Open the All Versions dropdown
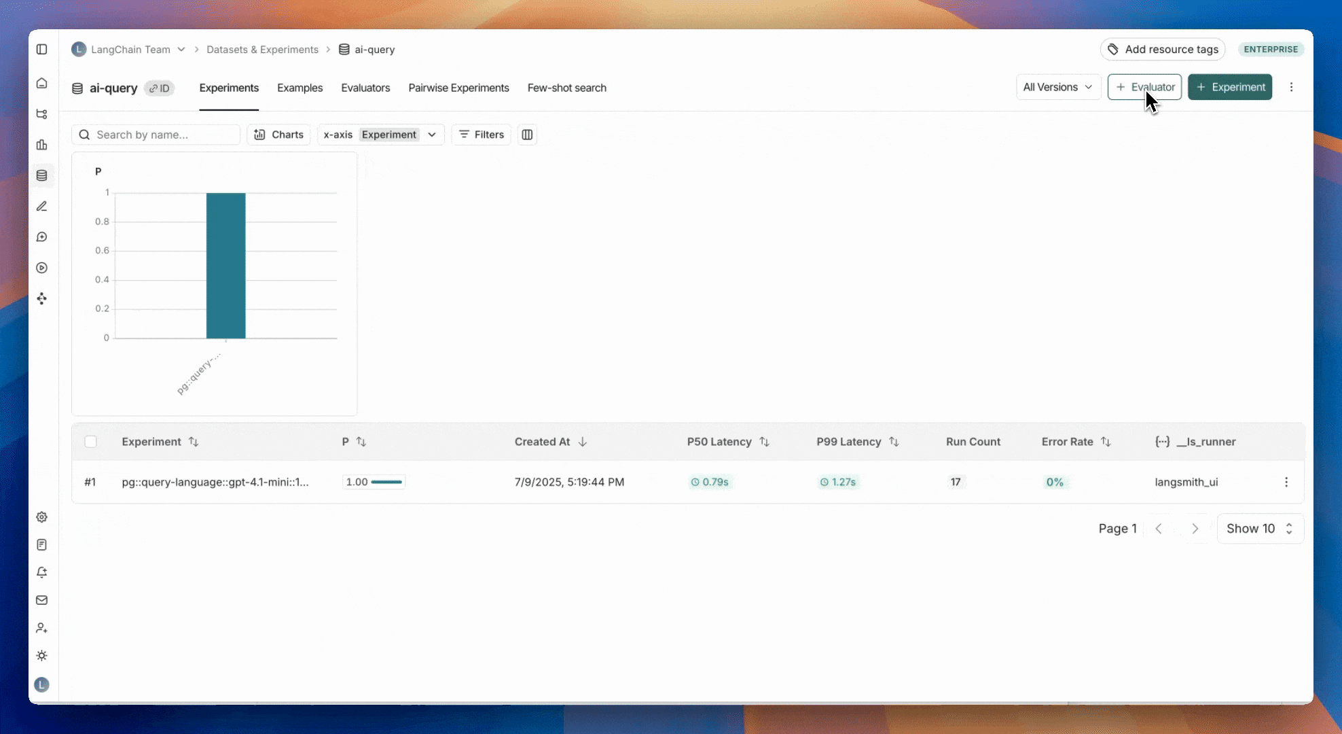This screenshot has height=734, width=1342. click(1057, 87)
